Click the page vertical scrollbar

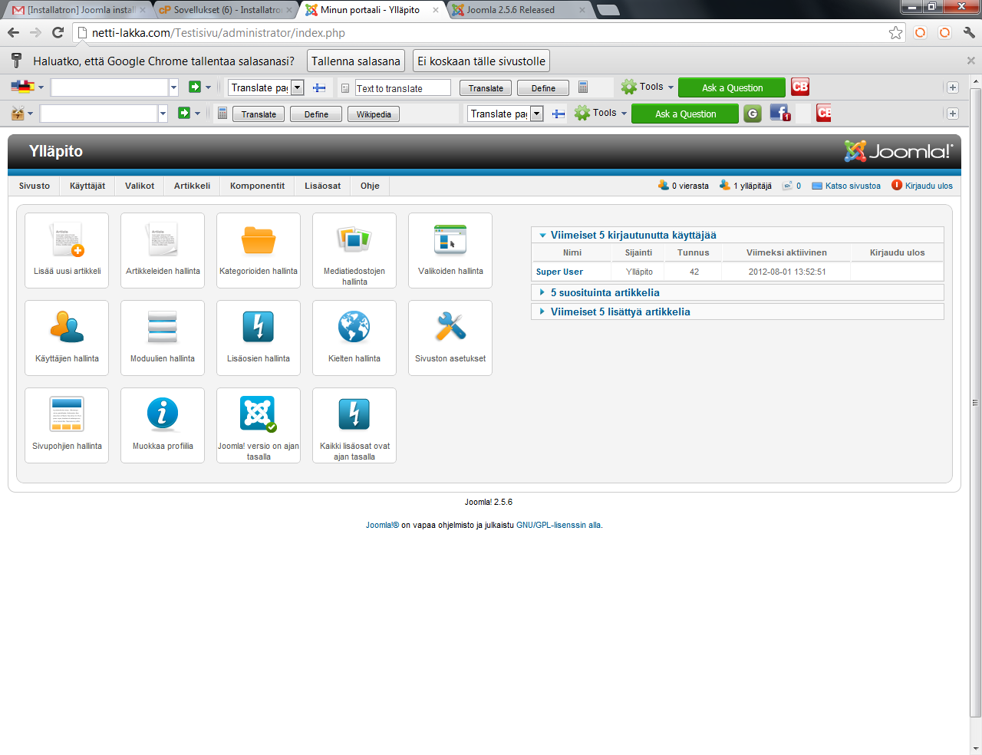pos(976,403)
